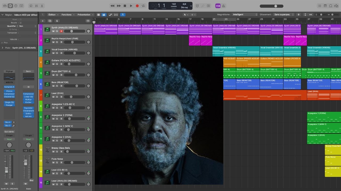
Task: Toggle the waveform zoom button
Action: pyautogui.click(x=298, y=15)
